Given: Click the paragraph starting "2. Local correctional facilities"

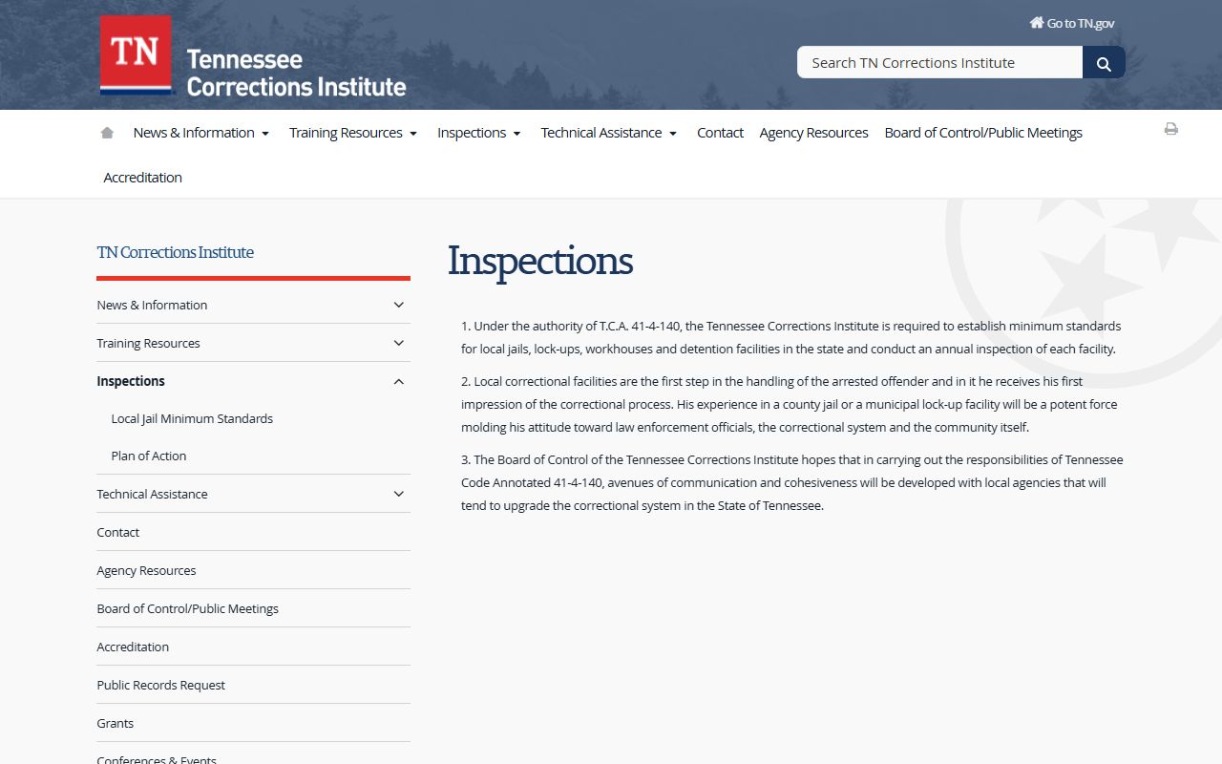Looking at the screenshot, I should pyautogui.click(x=790, y=404).
